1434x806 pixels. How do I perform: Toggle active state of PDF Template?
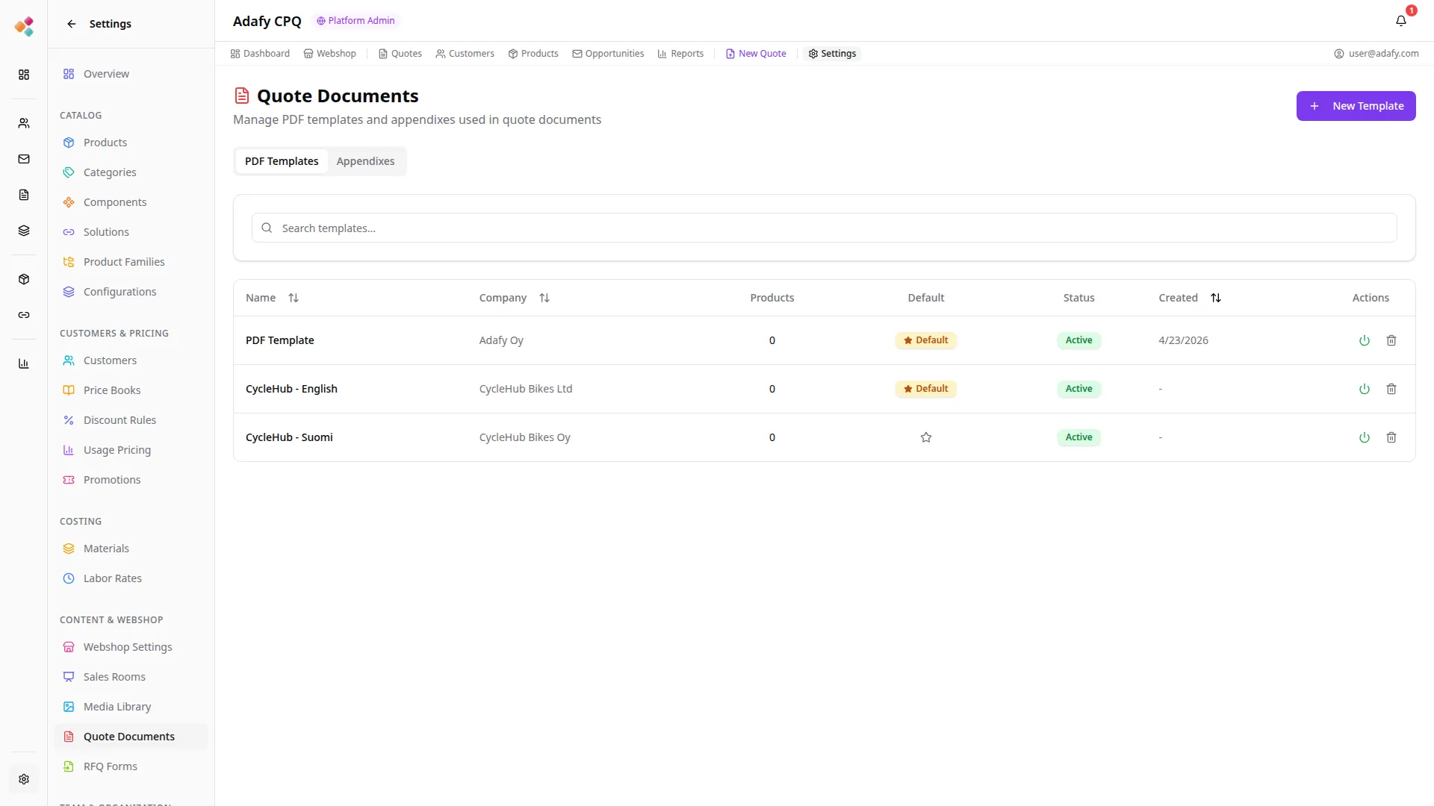point(1365,340)
